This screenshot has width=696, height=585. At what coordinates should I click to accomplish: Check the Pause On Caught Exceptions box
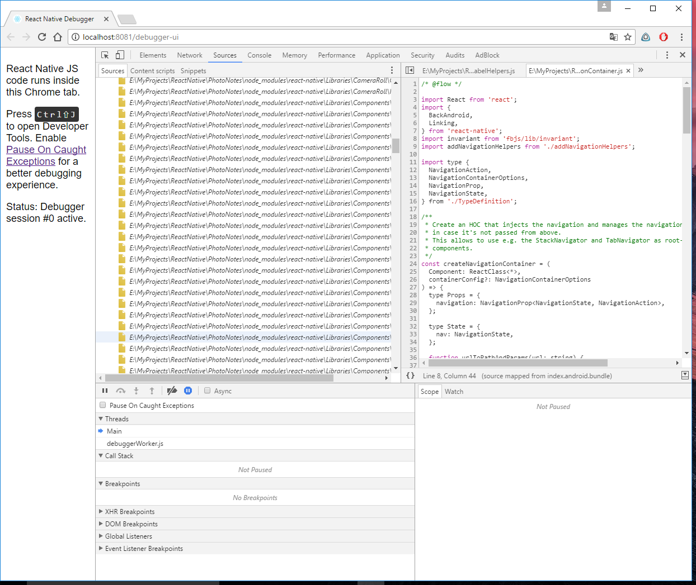tap(102, 406)
